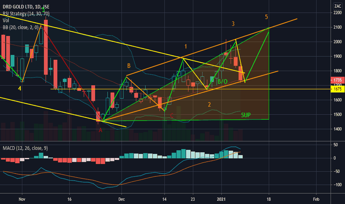Select the orange 5 wave label

(266, 17)
